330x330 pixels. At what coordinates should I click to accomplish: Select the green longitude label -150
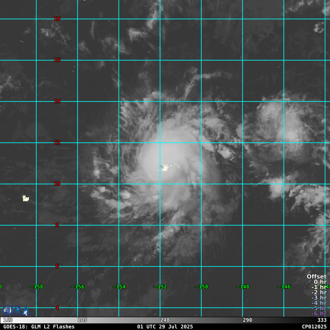click(x=201, y=287)
